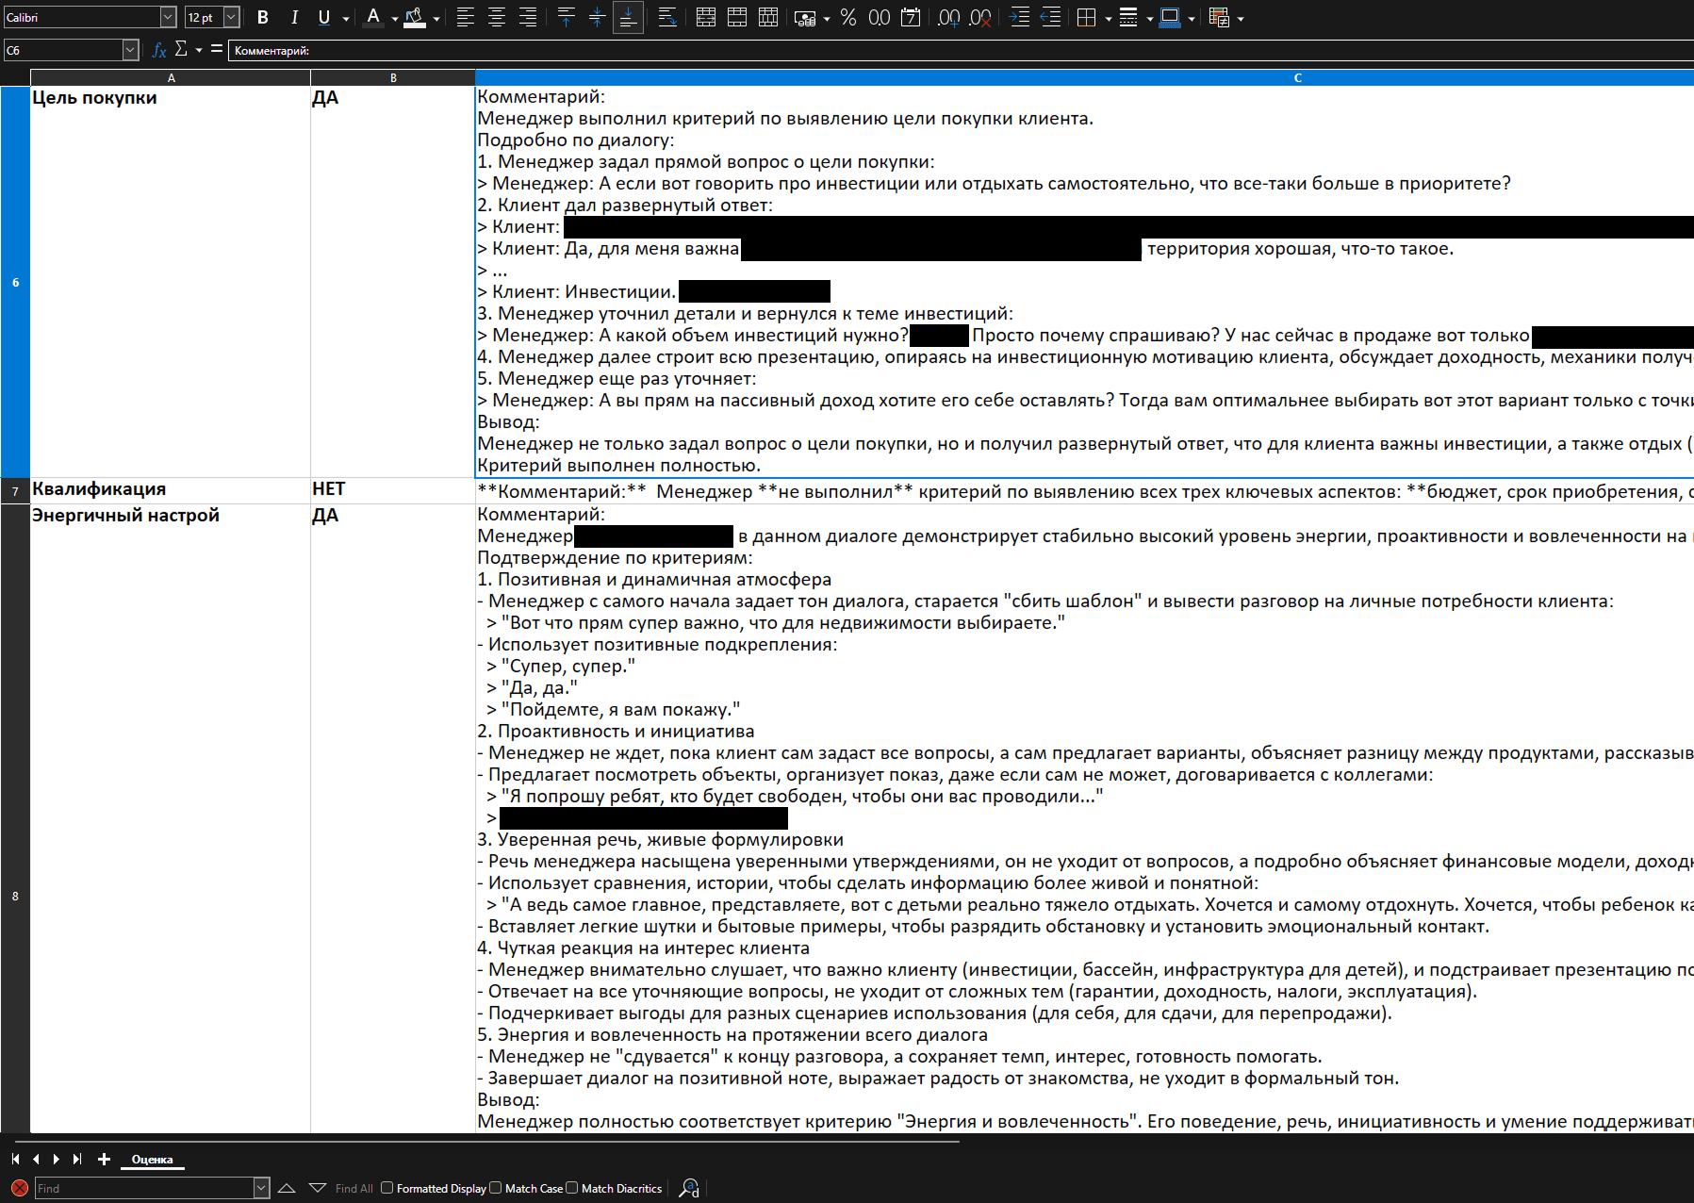Apply the current background fill color
Viewport: 1694px width, 1203px height.
(x=415, y=17)
